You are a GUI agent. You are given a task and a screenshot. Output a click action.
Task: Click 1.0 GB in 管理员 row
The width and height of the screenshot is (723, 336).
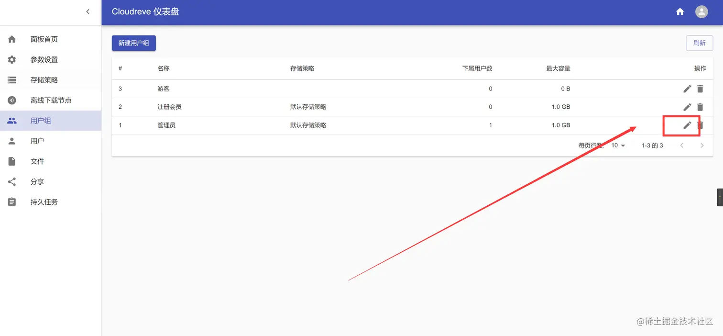point(561,125)
